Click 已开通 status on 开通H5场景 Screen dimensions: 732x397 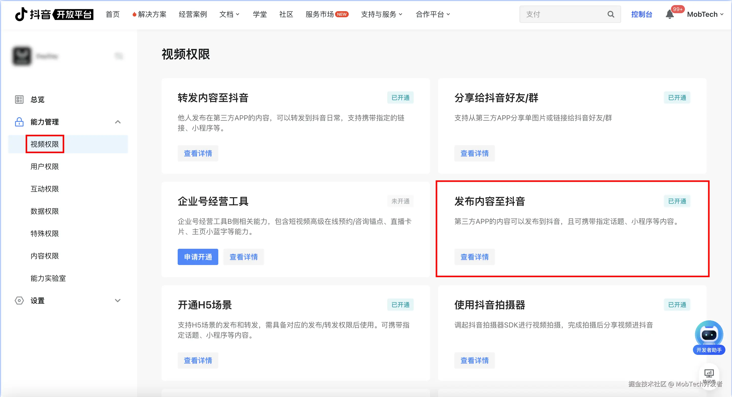click(x=400, y=305)
